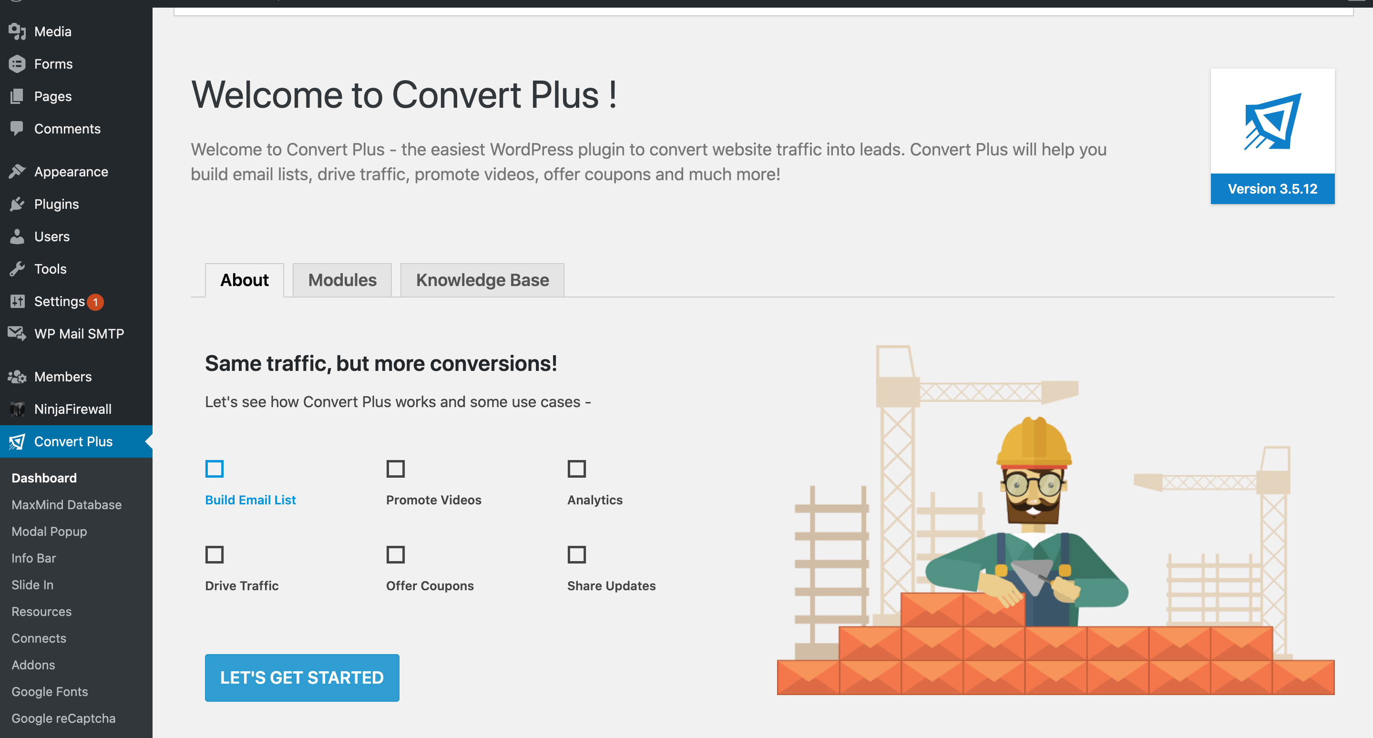The image size is (1373, 738).
Task: Click the Appearance paintbrush icon
Action: [x=17, y=172]
